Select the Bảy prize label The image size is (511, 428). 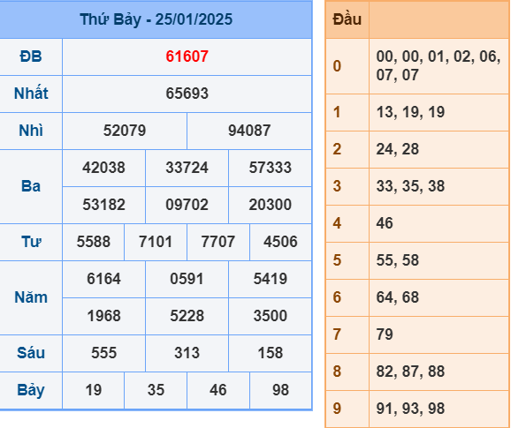pyautogui.click(x=31, y=390)
